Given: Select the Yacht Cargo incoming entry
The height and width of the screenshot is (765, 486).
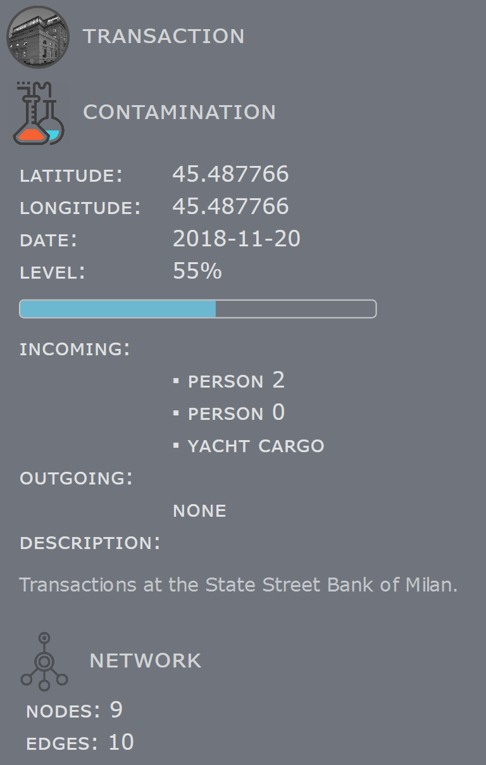Looking at the screenshot, I should 256,446.
